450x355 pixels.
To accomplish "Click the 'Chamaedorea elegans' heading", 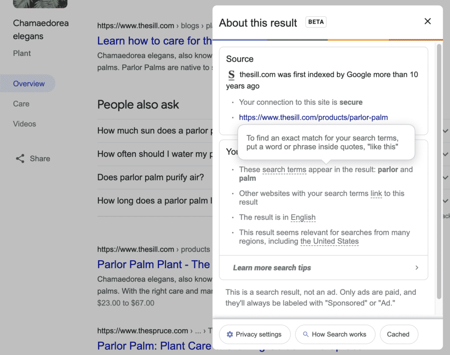I will 41,29.
